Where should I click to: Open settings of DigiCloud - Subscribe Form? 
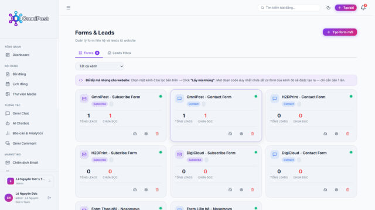(241, 190)
